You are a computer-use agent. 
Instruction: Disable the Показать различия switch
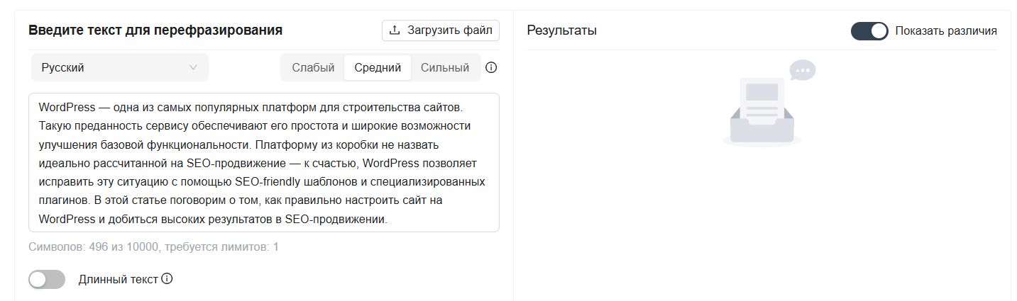click(869, 31)
